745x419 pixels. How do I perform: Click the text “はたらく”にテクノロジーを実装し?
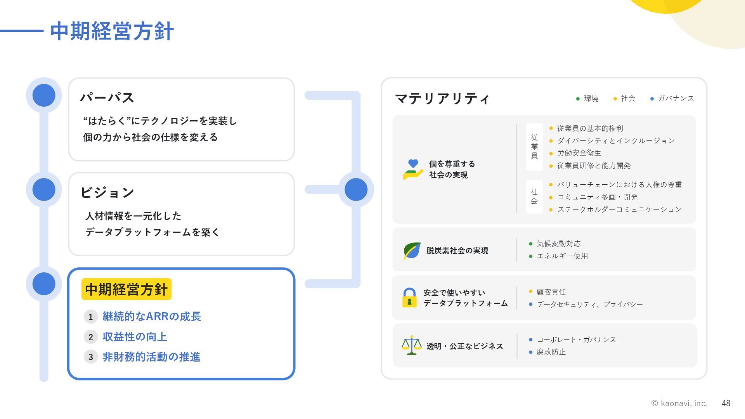[160, 121]
